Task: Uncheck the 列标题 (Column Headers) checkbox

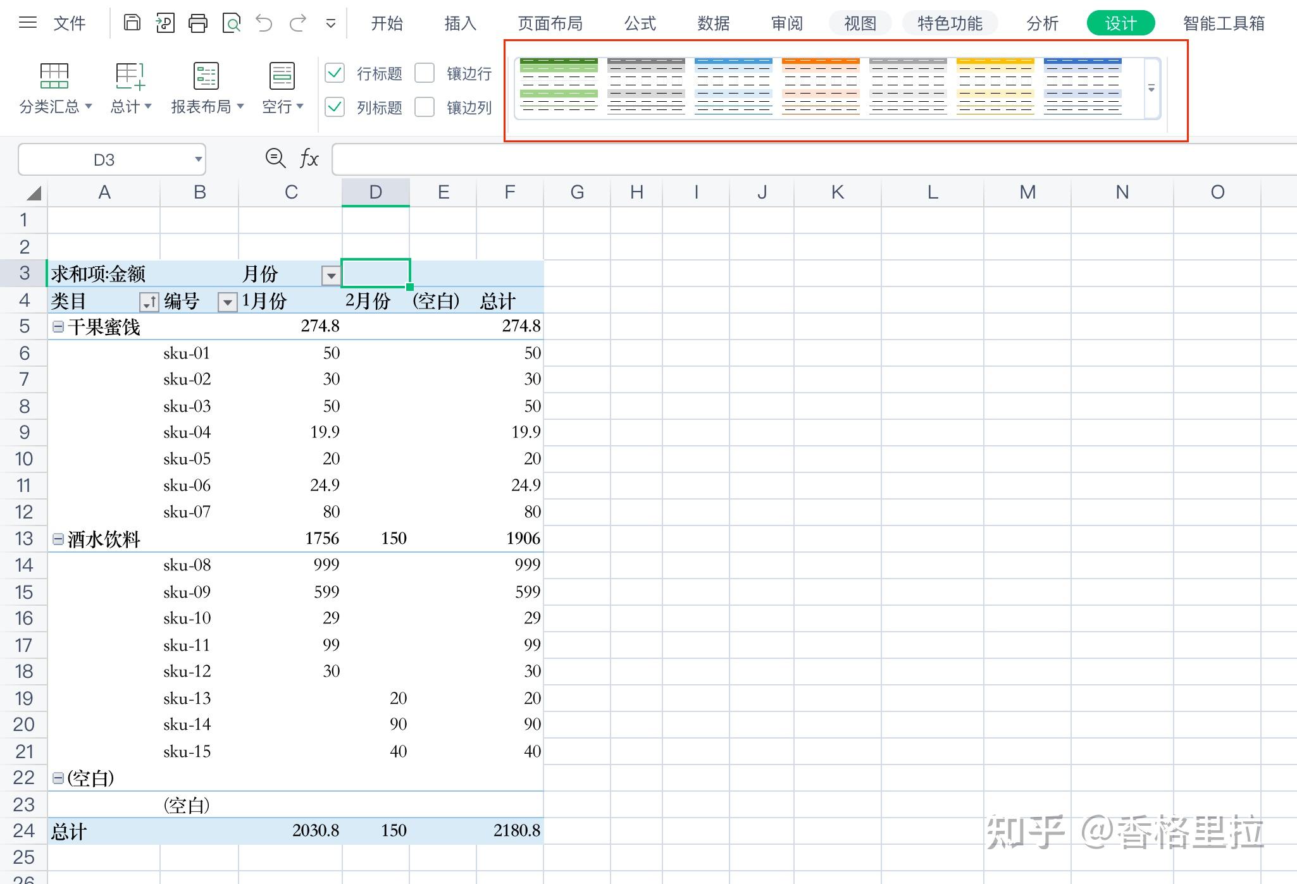Action: pos(334,107)
